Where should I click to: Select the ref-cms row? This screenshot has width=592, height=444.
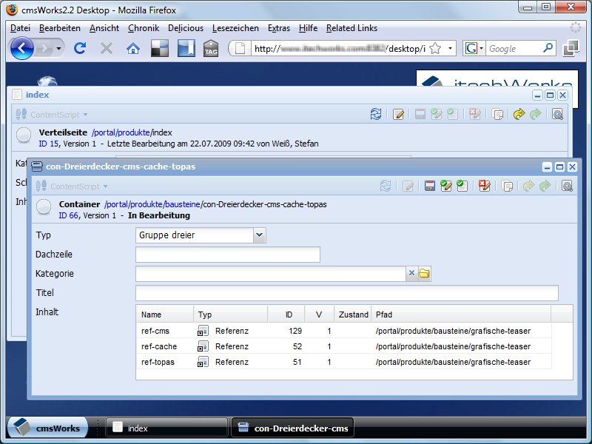tap(343, 331)
